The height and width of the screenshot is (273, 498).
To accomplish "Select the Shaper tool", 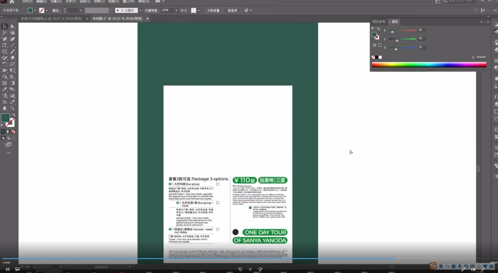I will 5,58.
